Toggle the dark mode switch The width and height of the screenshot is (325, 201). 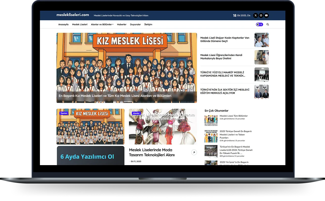tap(259, 24)
